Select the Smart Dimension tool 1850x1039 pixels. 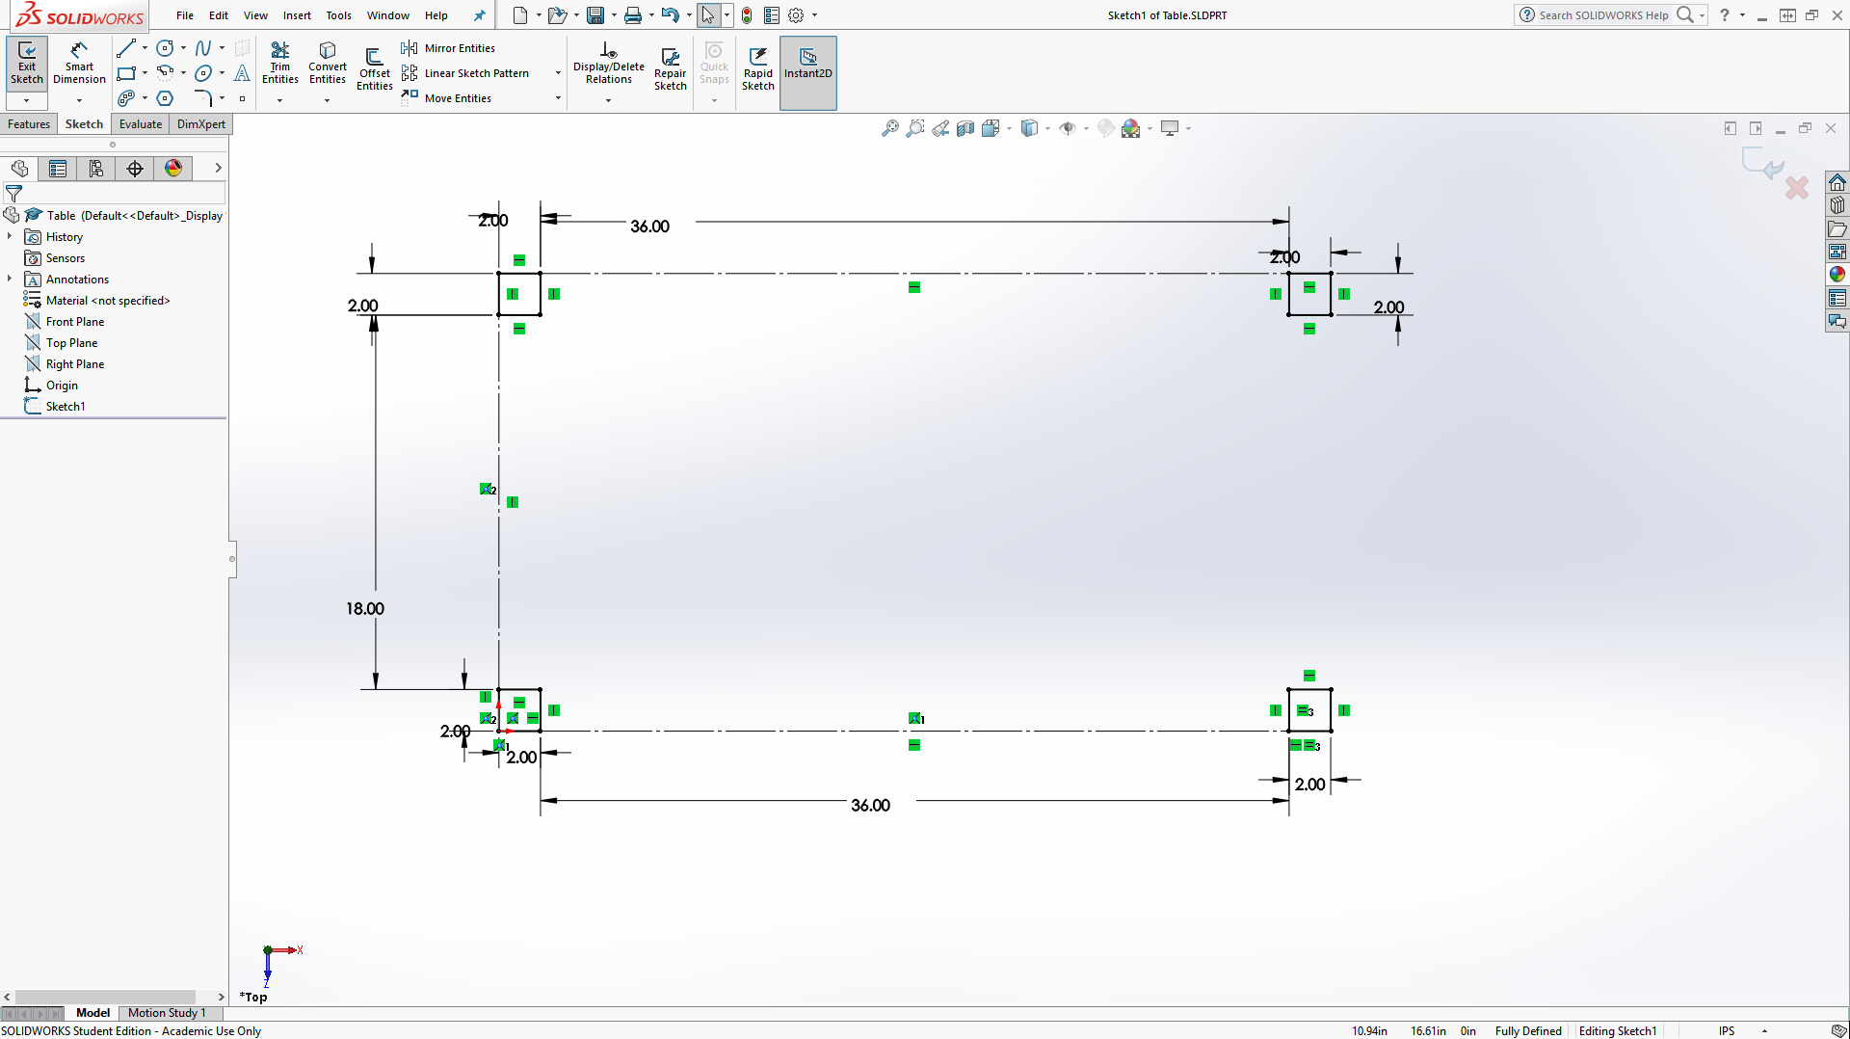tap(79, 64)
